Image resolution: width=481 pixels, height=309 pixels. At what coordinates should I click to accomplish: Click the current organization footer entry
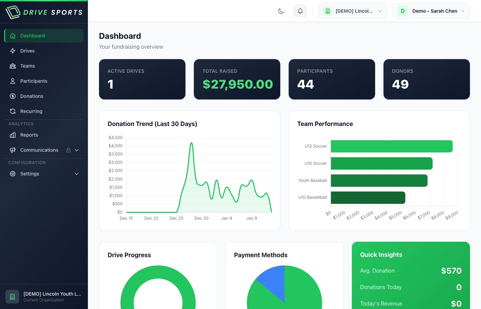44,297
